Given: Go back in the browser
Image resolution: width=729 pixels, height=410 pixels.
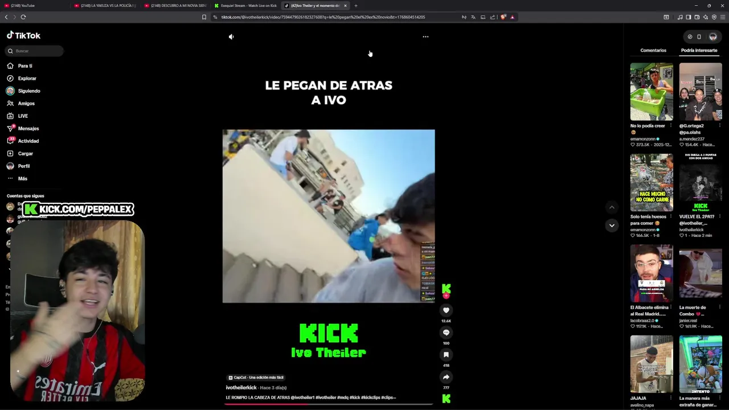Looking at the screenshot, I should 6,17.
